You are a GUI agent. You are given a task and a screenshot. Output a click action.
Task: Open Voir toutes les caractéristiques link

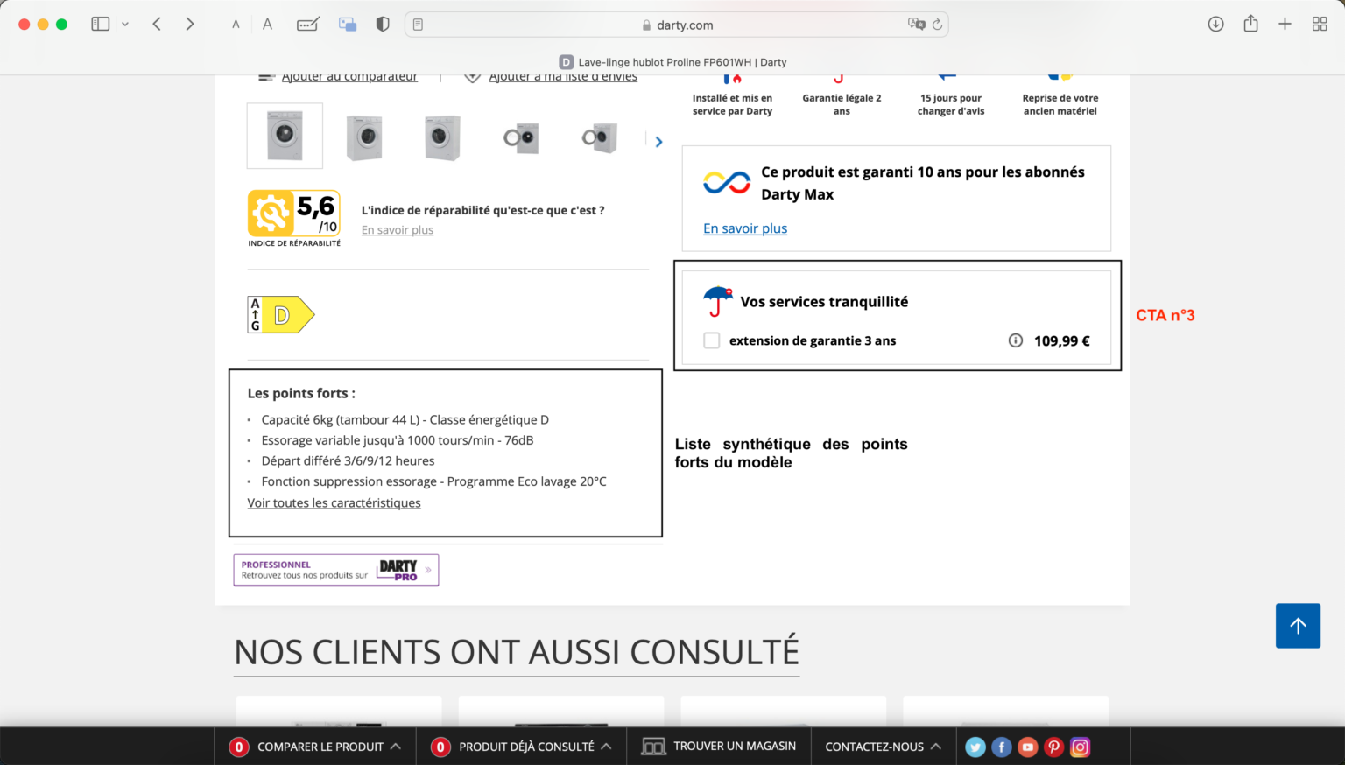pyautogui.click(x=334, y=502)
